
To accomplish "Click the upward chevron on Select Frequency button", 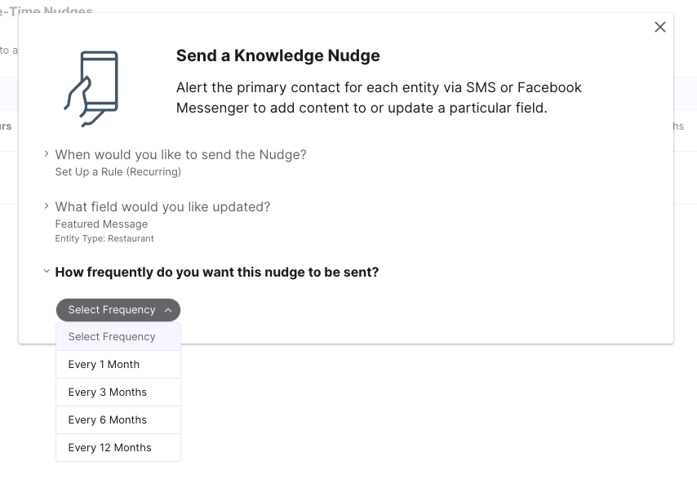I will (168, 310).
